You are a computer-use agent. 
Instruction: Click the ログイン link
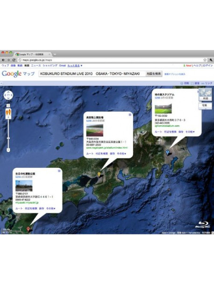pos(207,65)
